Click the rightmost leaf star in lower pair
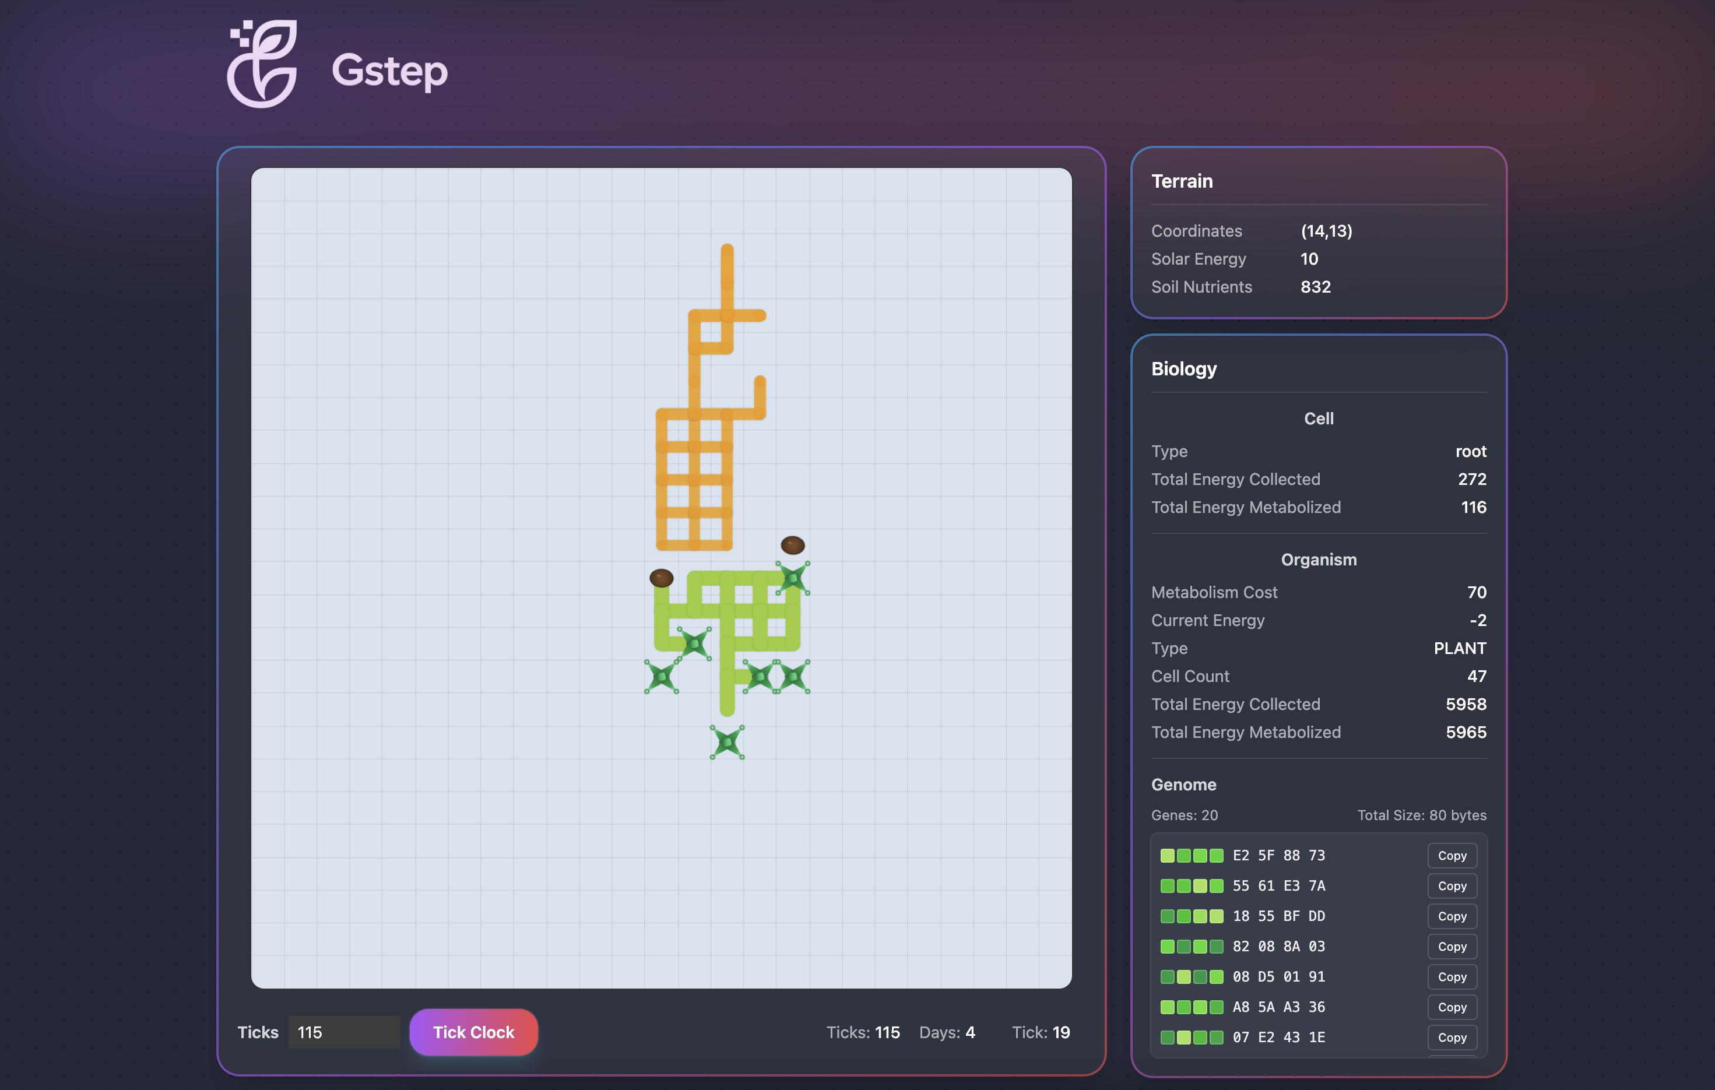Image resolution: width=1715 pixels, height=1090 pixels. pyautogui.click(x=793, y=676)
